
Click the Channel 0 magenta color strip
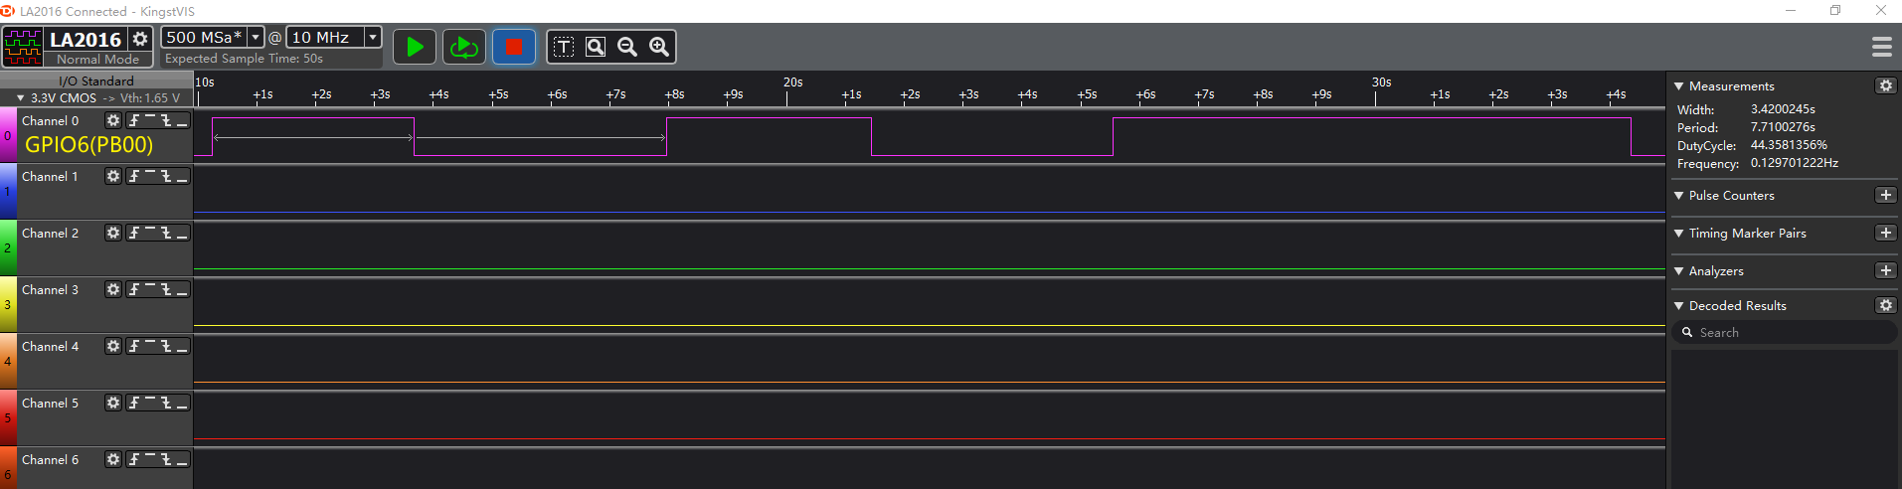pos(8,136)
